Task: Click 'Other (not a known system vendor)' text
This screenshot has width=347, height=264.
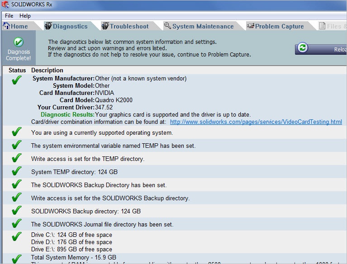Action: (x=141, y=79)
